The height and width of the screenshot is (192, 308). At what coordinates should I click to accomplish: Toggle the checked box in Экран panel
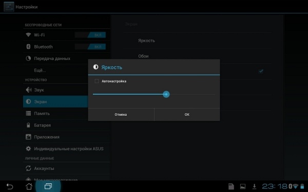tap(261, 71)
